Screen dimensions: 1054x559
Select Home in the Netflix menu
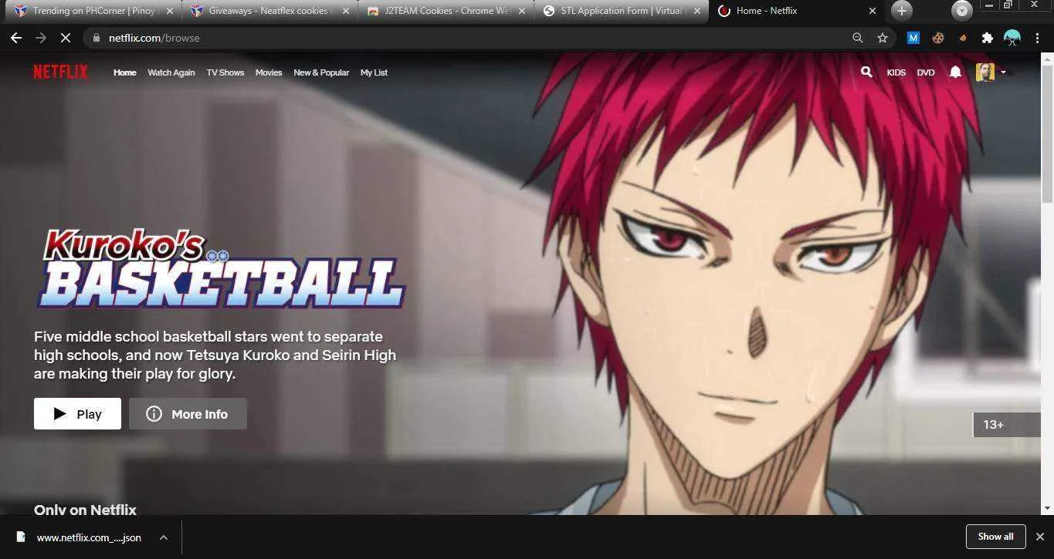[124, 72]
